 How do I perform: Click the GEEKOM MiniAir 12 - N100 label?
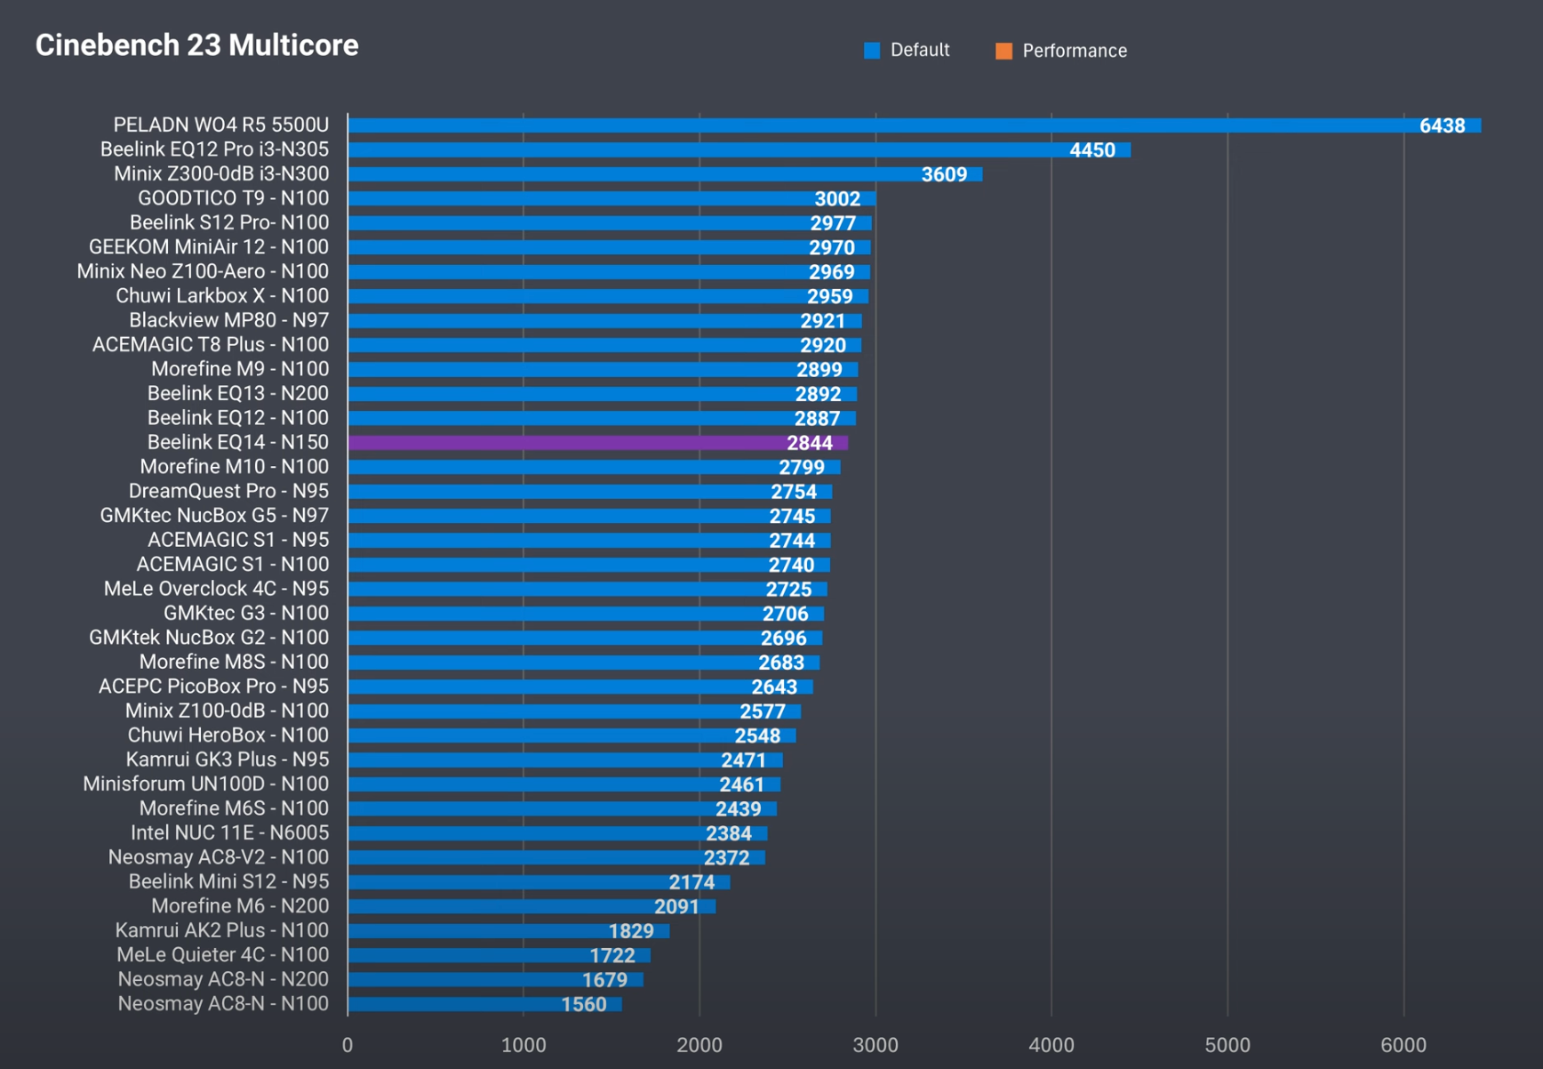[x=209, y=247]
